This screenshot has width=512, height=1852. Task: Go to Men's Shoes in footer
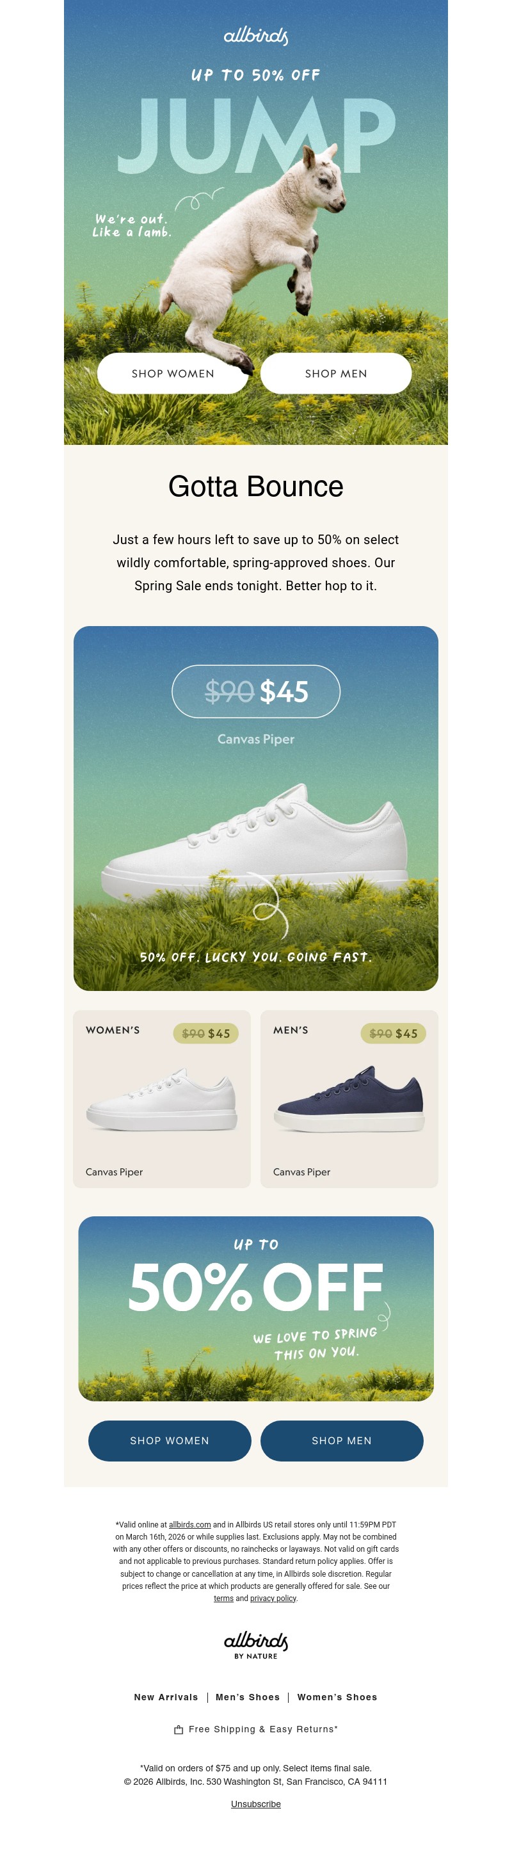(248, 1698)
